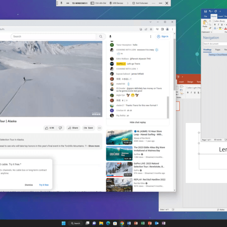Pick yellow text highlight color in Word

coord(220,28)
